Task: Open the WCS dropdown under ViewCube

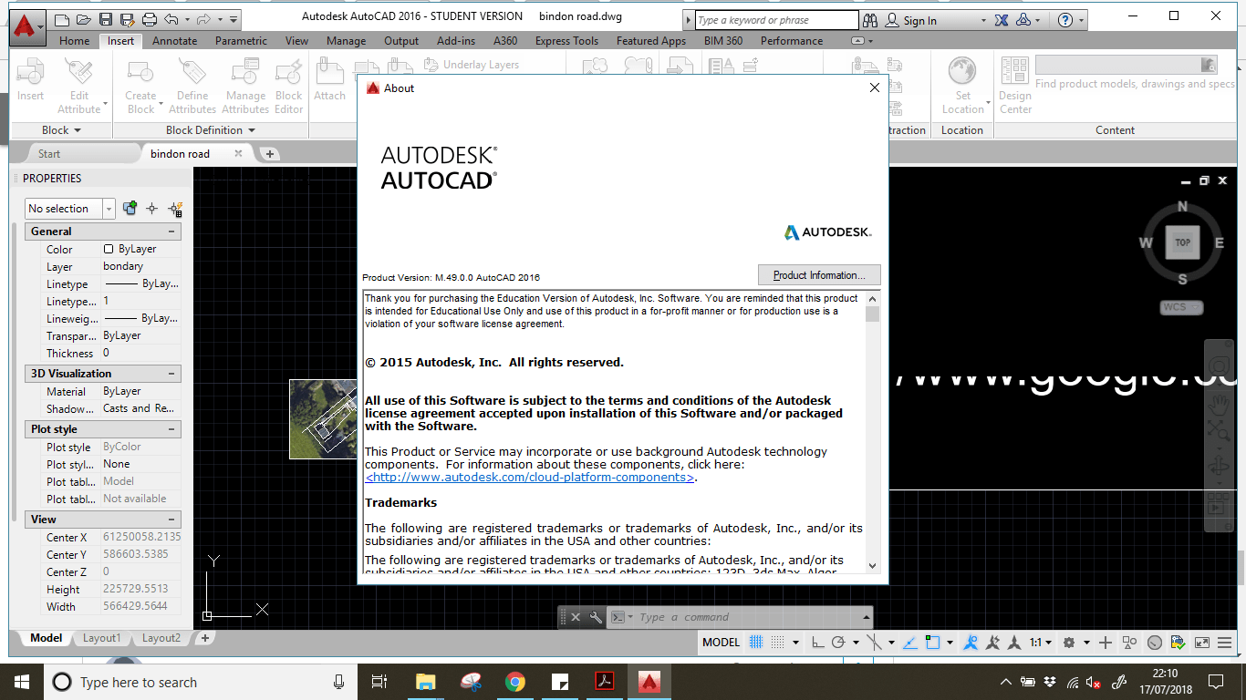Action: [1182, 307]
